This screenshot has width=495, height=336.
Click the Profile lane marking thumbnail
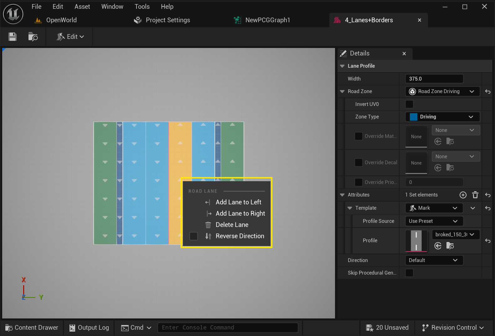(x=416, y=241)
